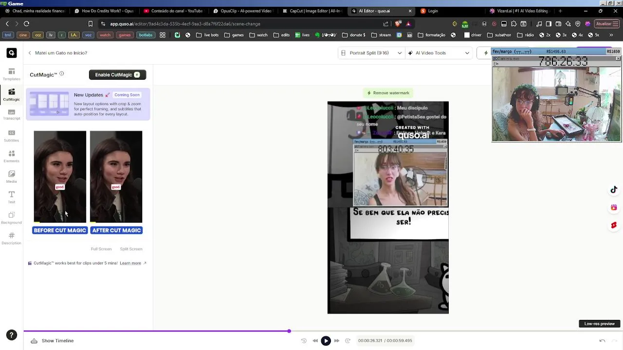Switch to the Vizard.ai browser tab
Image resolution: width=623 pixels, height=350 pixels.
coord(519,11)
